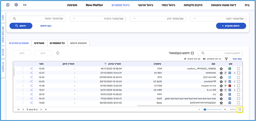
Task: Enable the חיפוש טקסטואלי checkbox
Action: coord(192,53)
